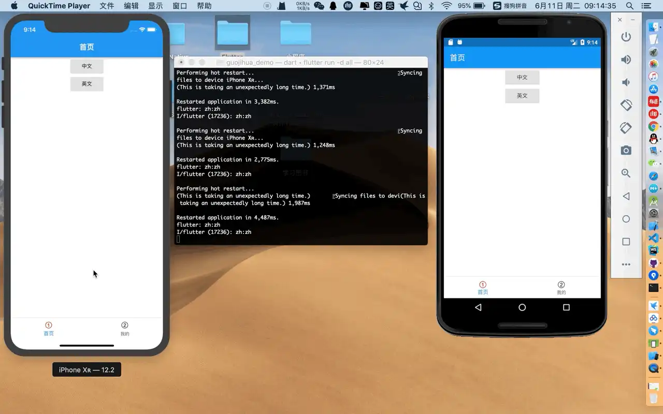Select 英文 button on the Android emulator
663x414 pixels.
pos(522,96)
